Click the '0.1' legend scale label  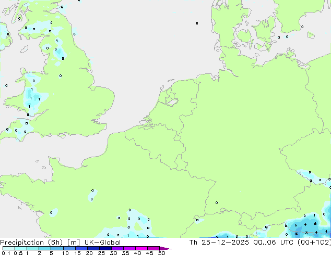click(6, 253)
